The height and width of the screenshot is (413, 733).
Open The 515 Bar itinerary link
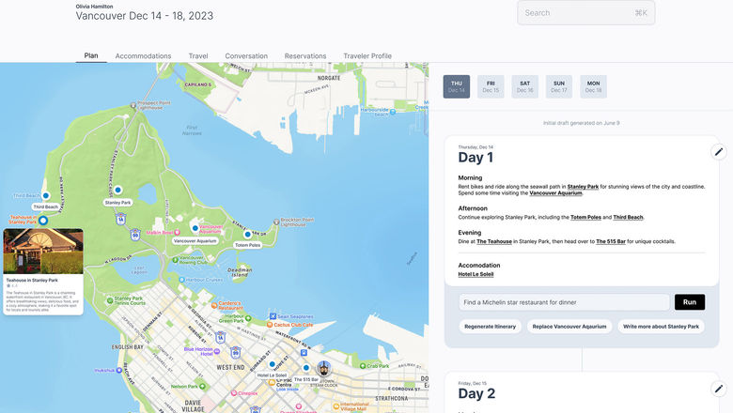click(x=611, y=242)
